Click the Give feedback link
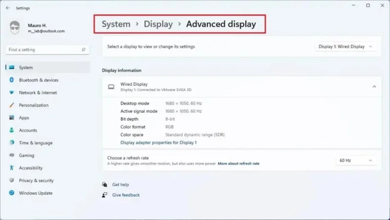 point(126,195)
